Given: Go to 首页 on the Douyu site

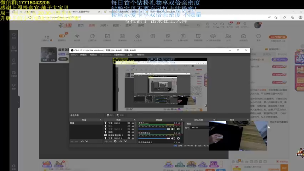Looking at the screenshot, I should tap(81, 25).
